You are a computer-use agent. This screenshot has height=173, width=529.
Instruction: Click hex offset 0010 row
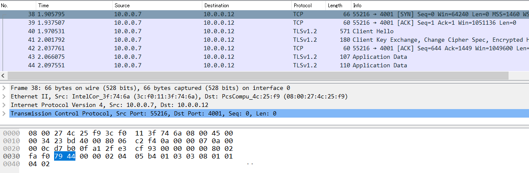(11, 141)
